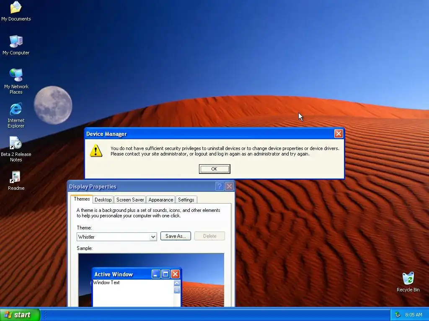This screenshot has width=429, height=321.
Task: Click the theme Sample preview image
Action: coord(151,280)
